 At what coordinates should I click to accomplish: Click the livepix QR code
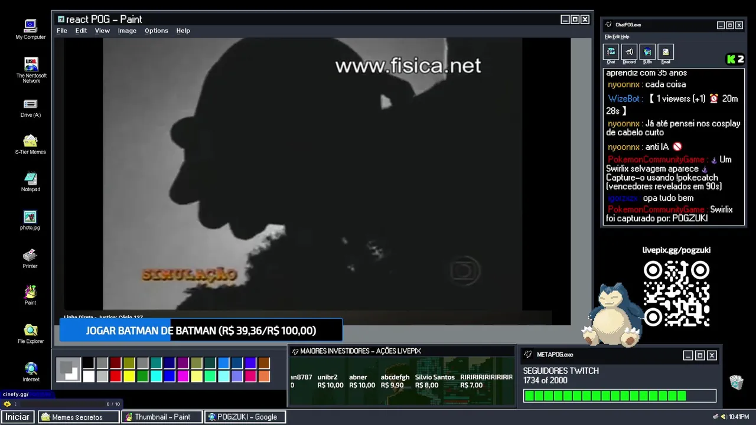(676, 294)
